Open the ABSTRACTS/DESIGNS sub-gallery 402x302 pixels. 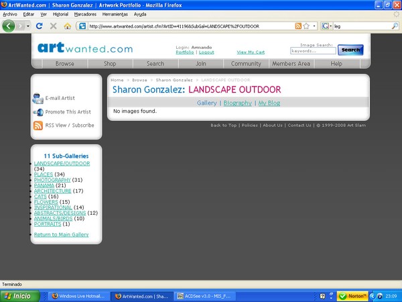coord(60,213)
